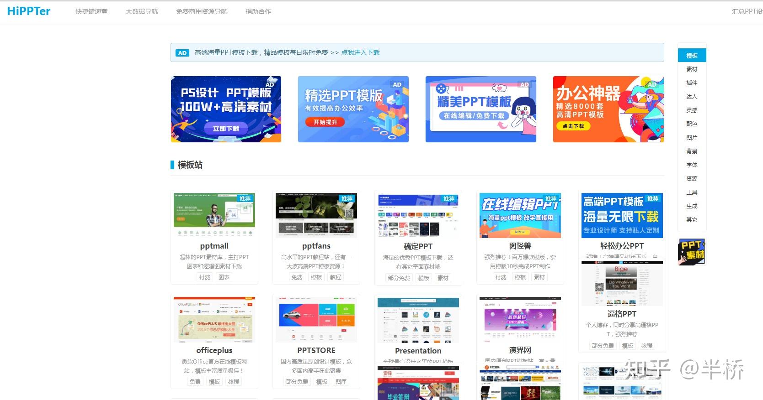763x400 pixels.
Task: Click the 付费 tag on pptmall card
Action: point(205,277)
